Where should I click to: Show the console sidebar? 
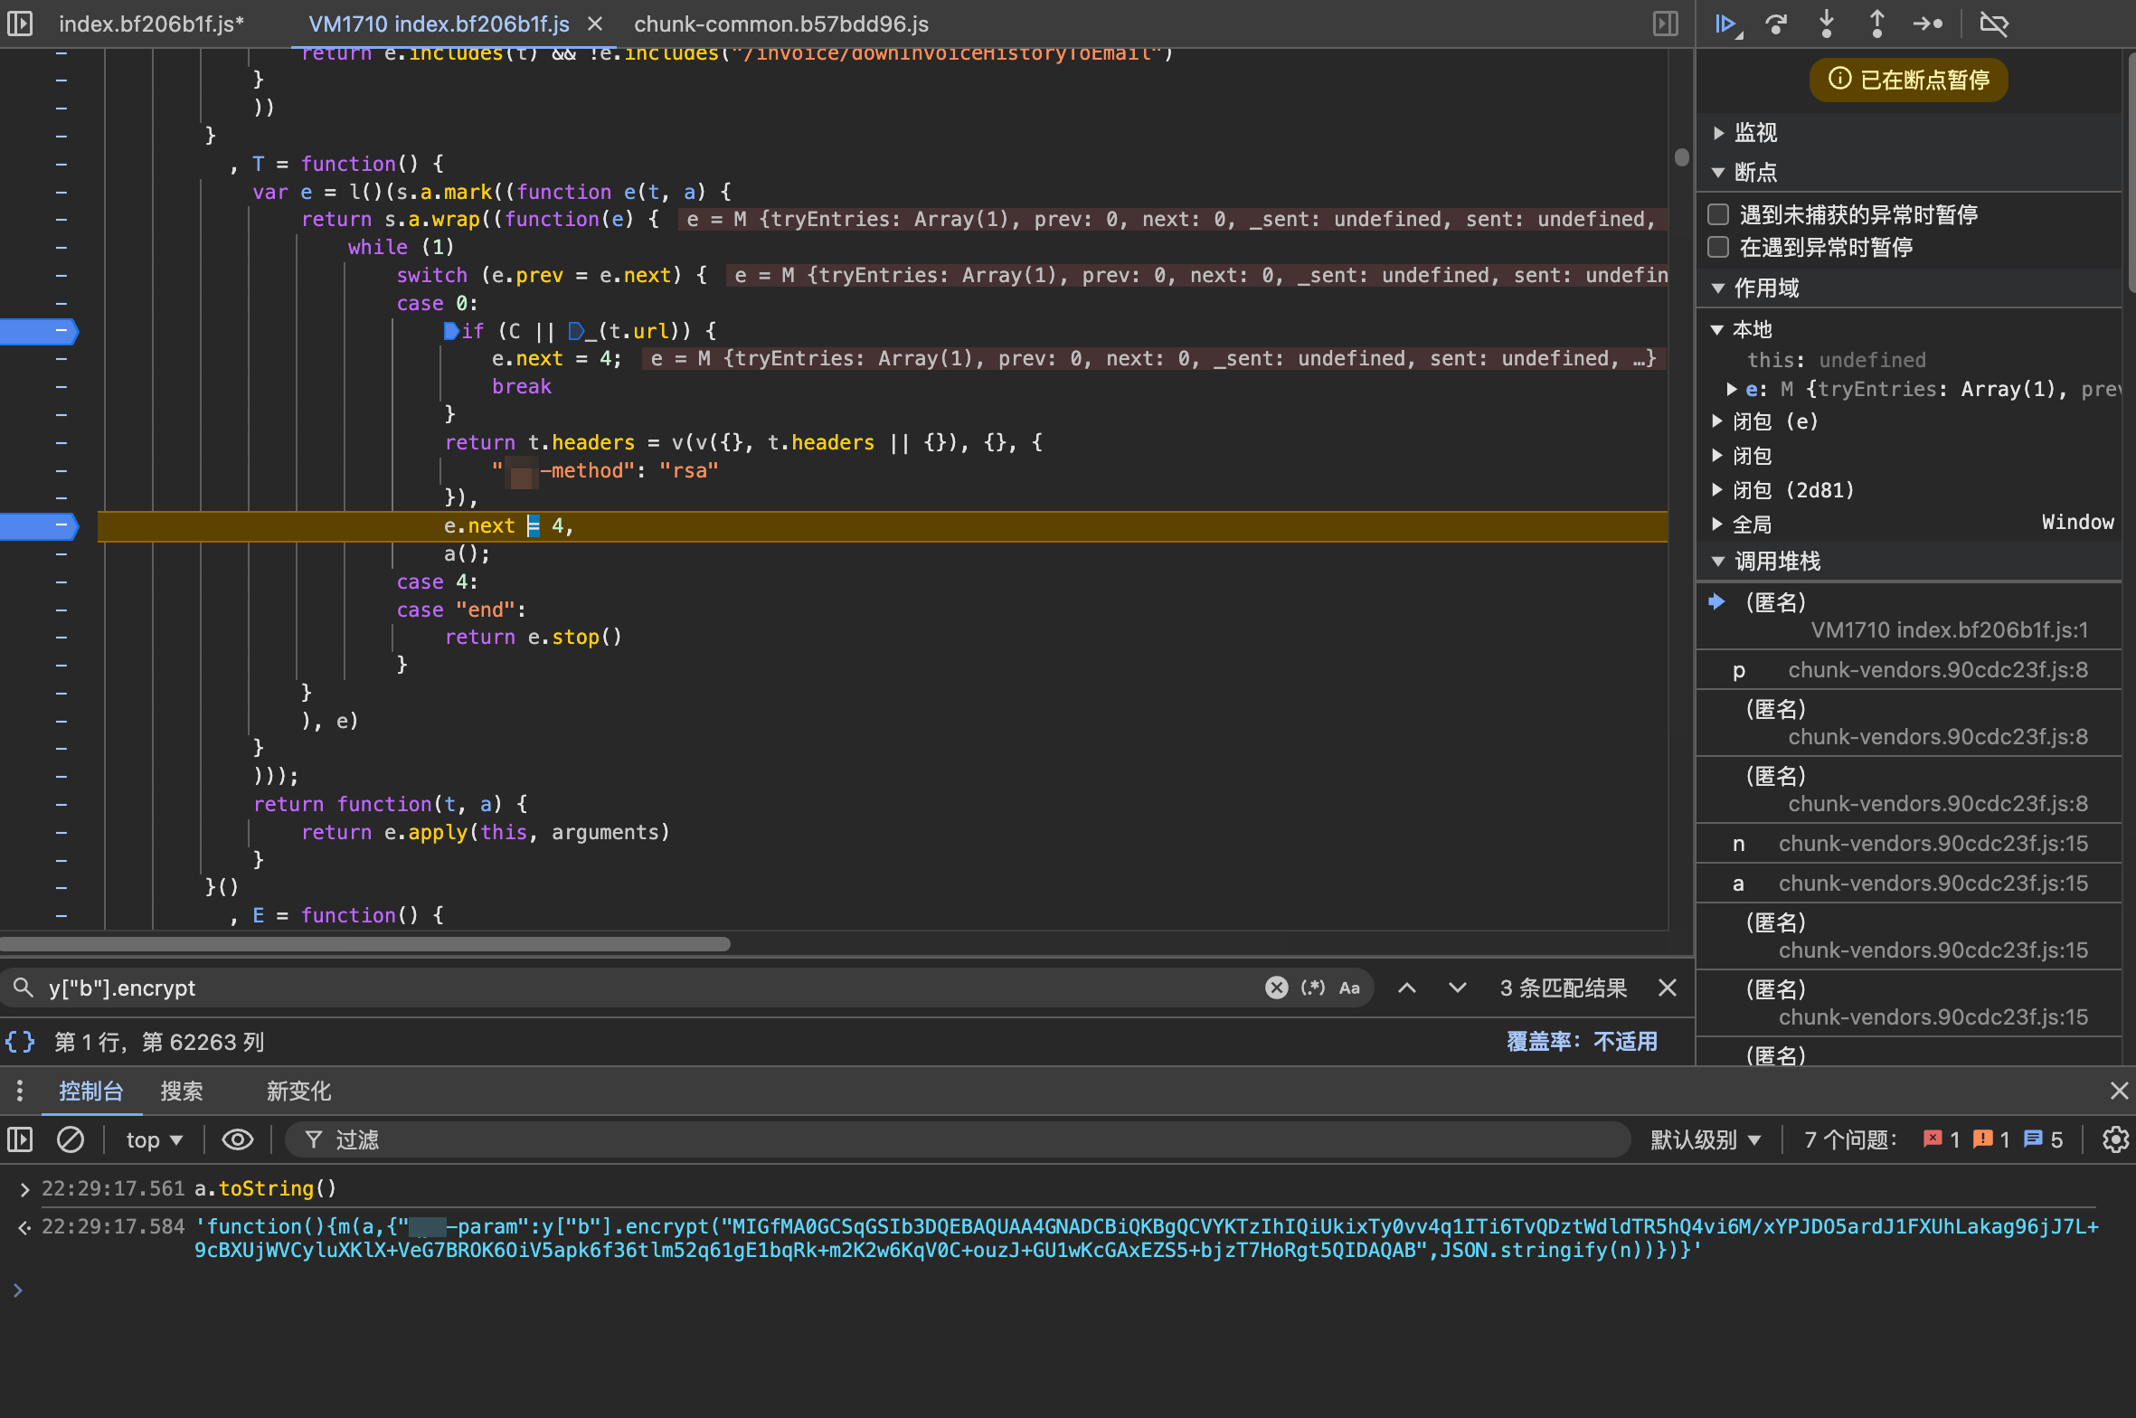pyautogui.click(x=20, y=1139)
